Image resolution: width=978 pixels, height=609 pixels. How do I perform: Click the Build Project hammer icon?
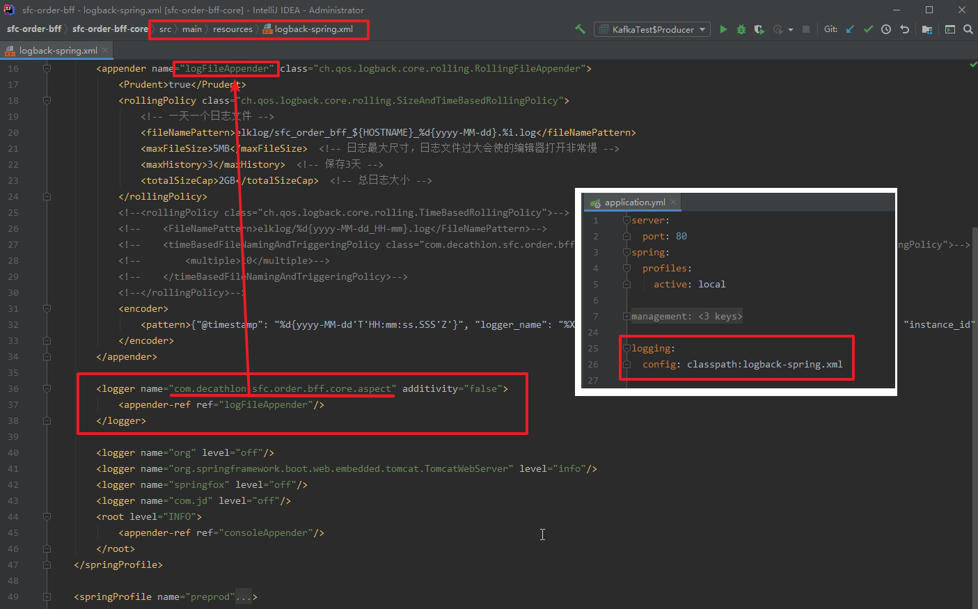click(580, 29)
